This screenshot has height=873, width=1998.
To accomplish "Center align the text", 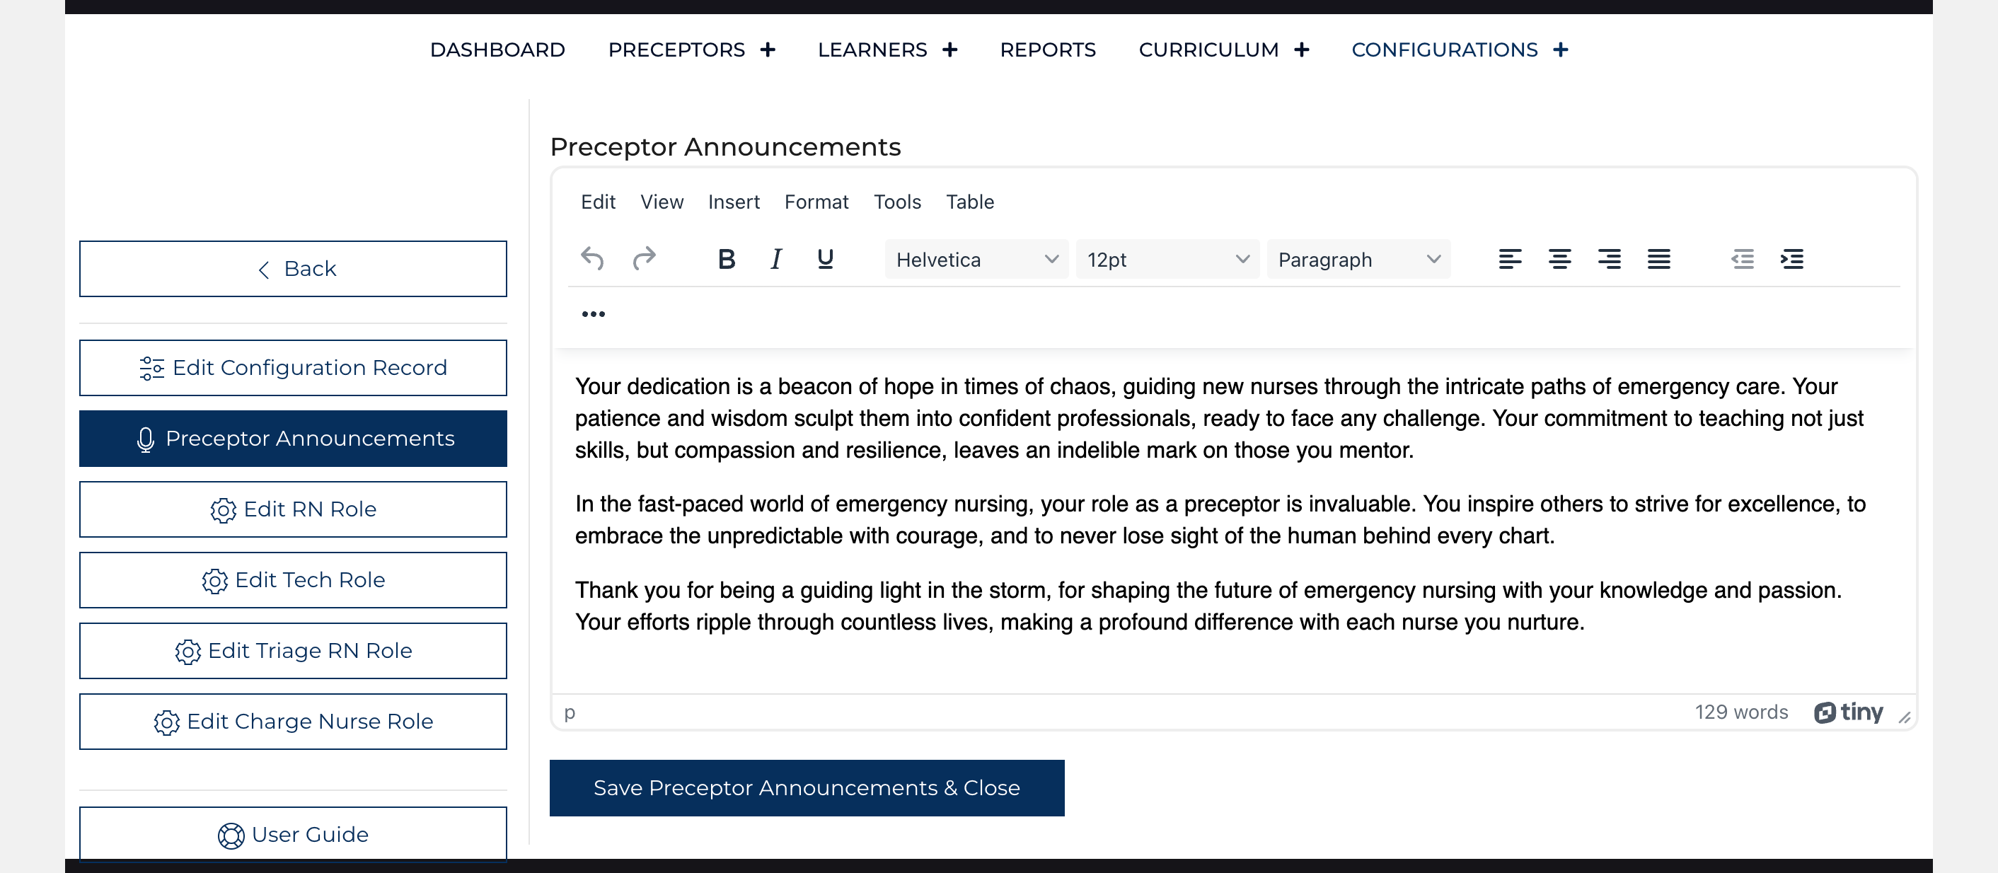I will tap(1559, 259).
